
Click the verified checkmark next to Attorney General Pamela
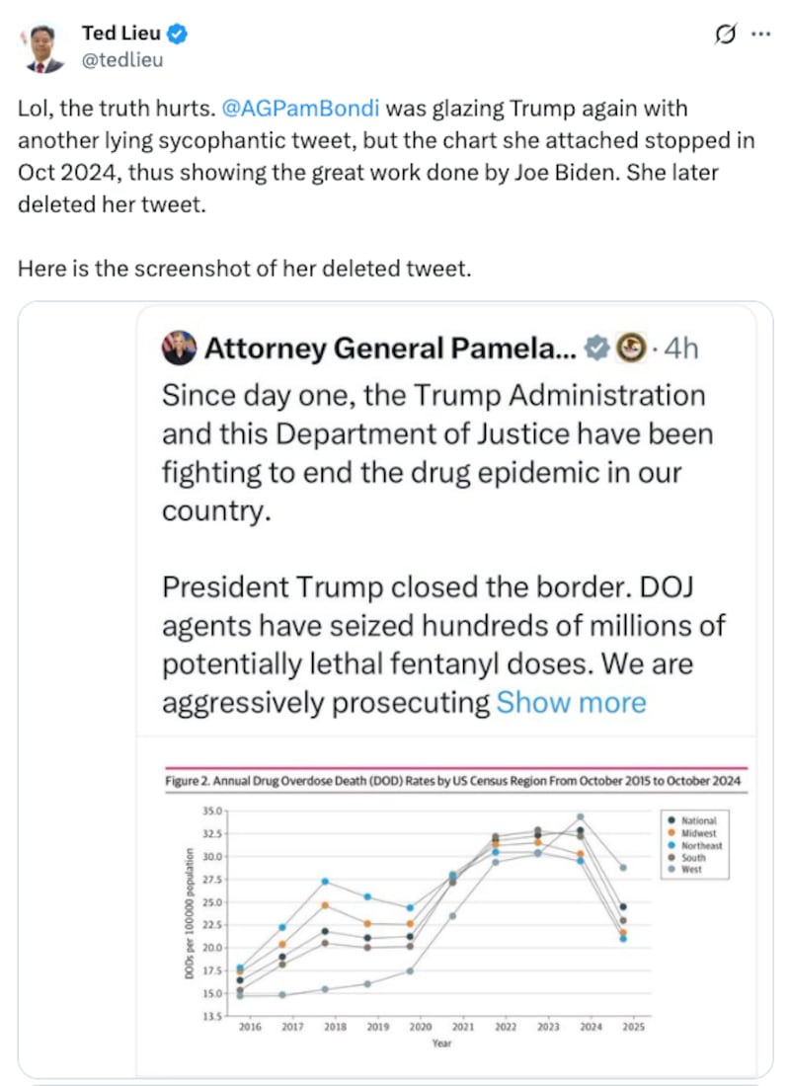596,348
